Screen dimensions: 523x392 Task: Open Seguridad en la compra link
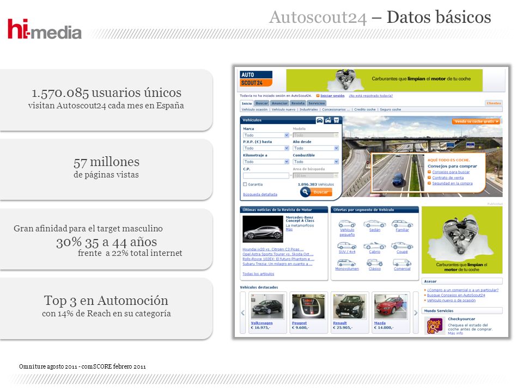pos(452,183)
